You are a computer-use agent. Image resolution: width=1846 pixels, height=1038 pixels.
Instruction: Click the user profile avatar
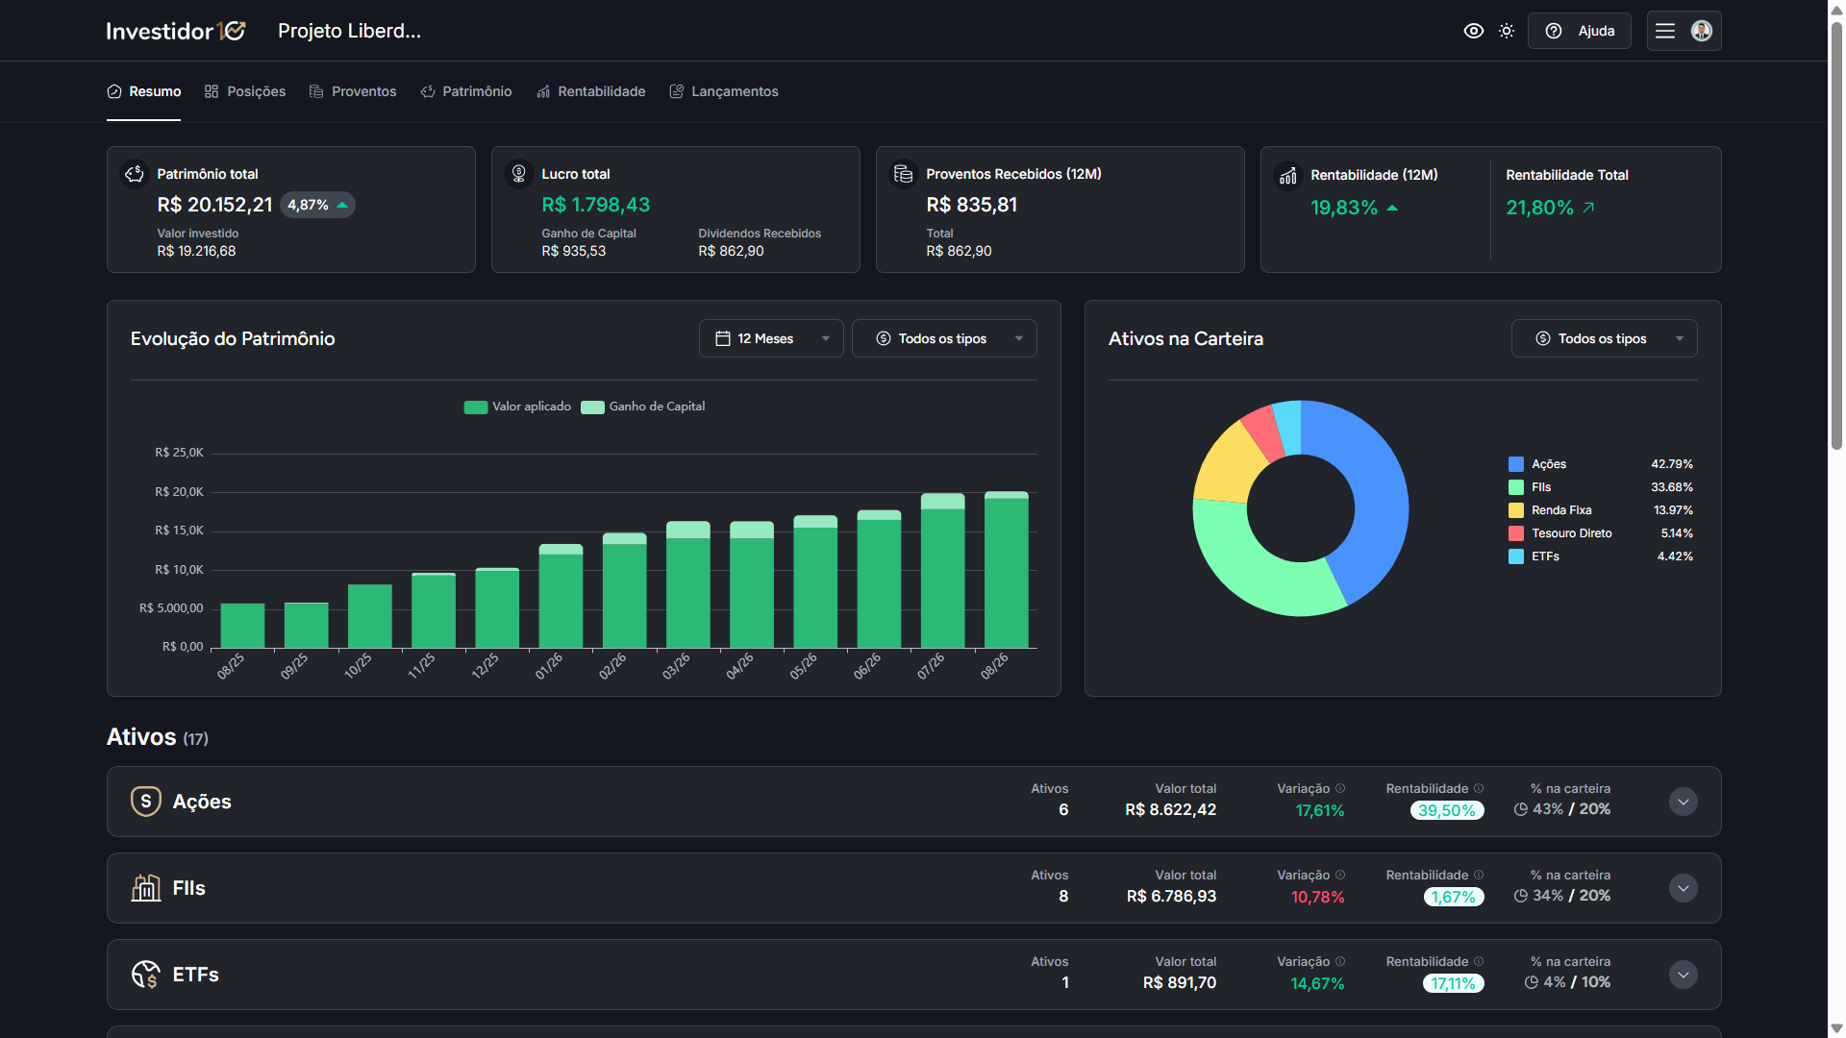(x=1701, y=31)
